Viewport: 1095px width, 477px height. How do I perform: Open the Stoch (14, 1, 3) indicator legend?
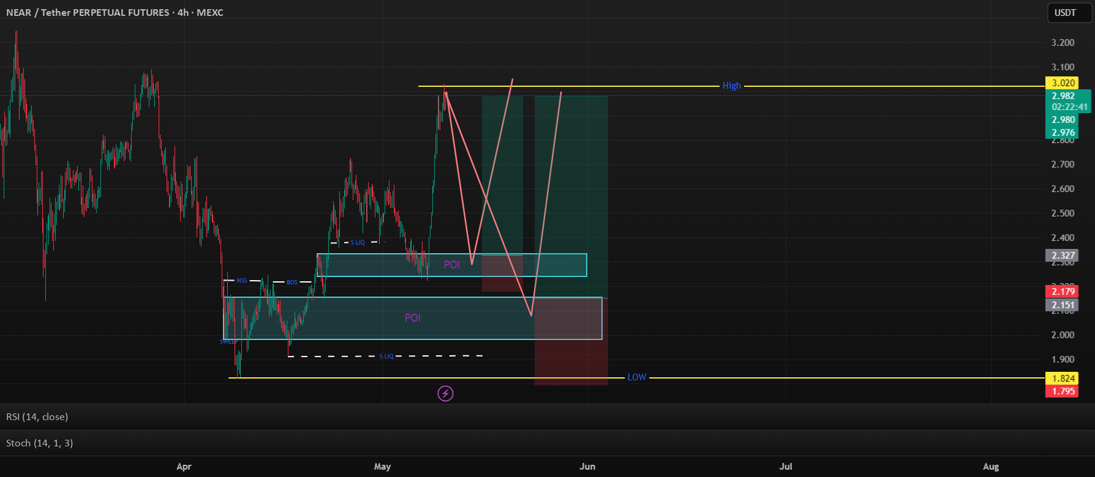pos(40,443)
